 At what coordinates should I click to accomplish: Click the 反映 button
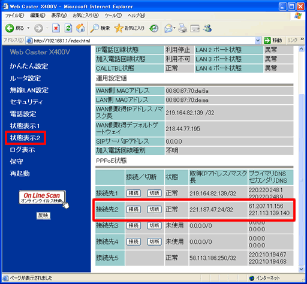coord(43,216)
